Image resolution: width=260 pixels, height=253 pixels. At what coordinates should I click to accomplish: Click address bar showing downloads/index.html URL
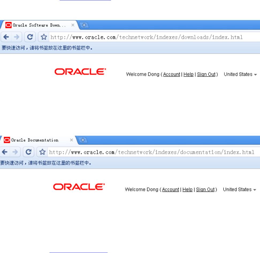click(154, 37)
